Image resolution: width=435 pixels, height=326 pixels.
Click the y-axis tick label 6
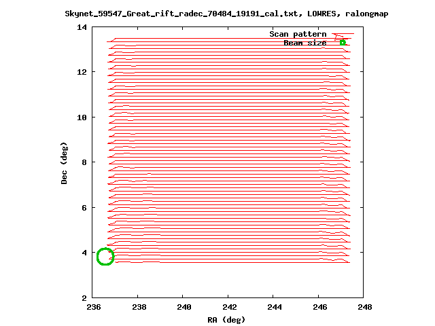pyautogui.click(x=84, y=208)
